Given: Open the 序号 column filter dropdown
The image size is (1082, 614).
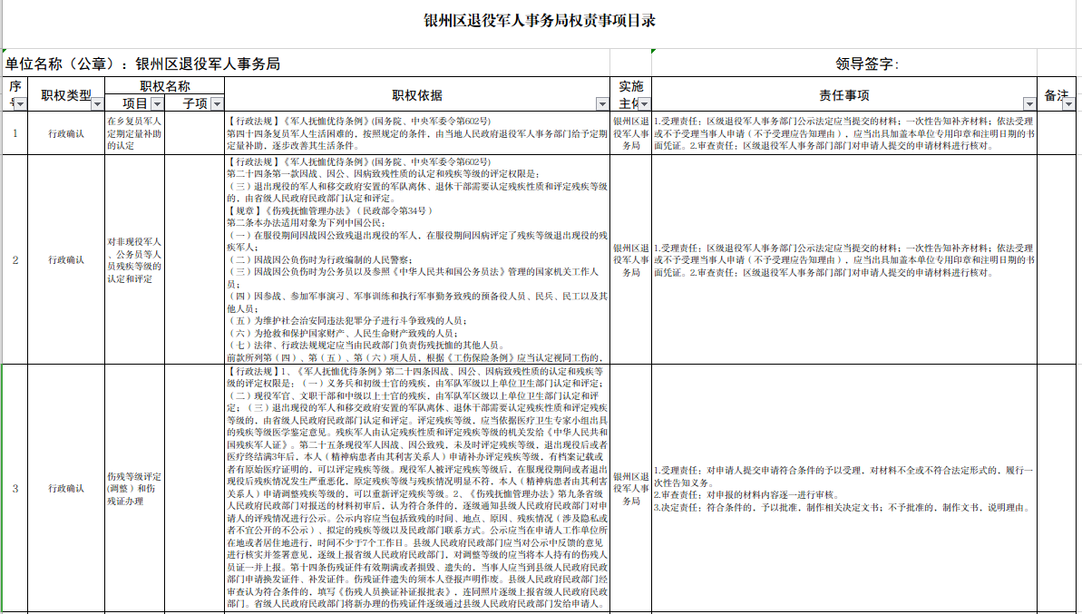Looking at the screenshot, I should (20, 103).
